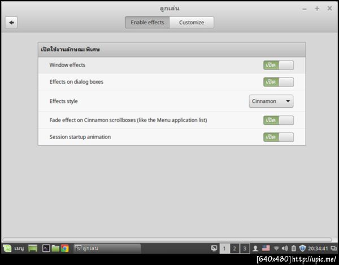Click the 'Window effects' label
The width and height of the screenshot is (339, 265).
click(67, 65)
